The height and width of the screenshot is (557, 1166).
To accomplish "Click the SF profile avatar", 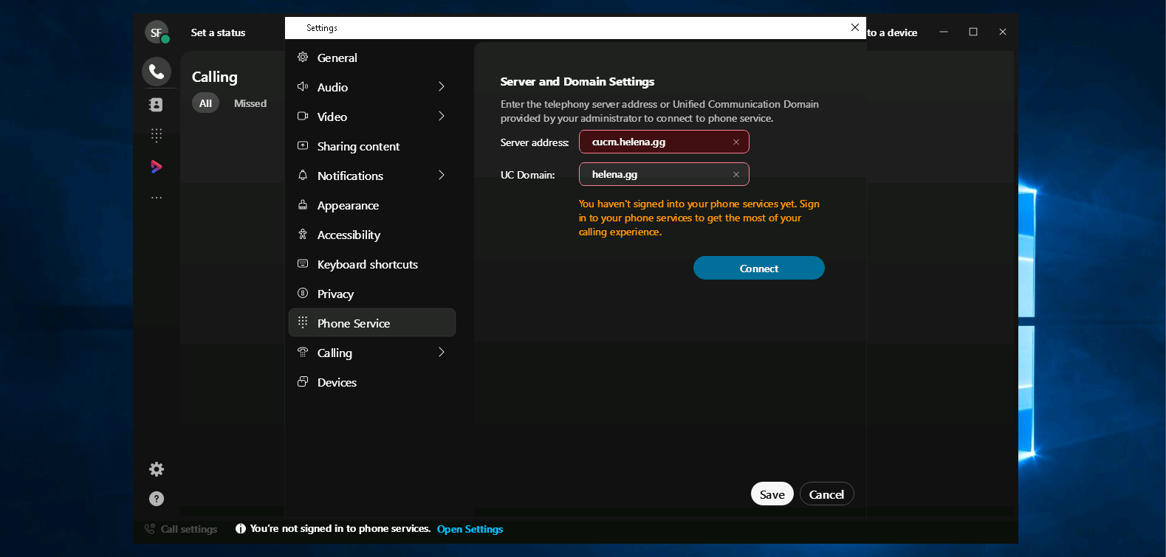I will [x=156, y=32].
